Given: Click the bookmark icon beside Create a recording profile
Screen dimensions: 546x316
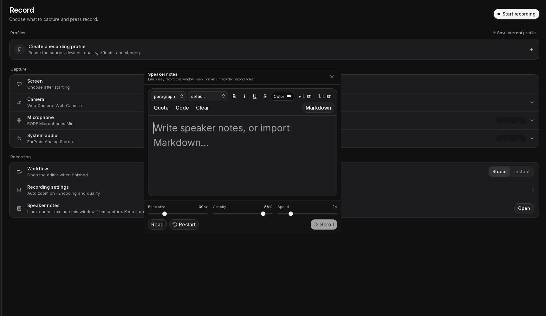Looking at the screenshot, I should tap(20, 49).
